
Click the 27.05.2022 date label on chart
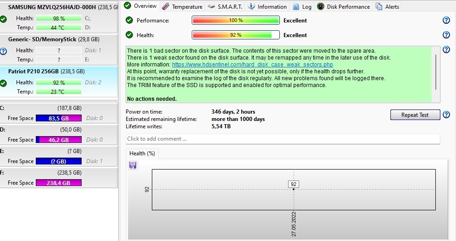click(x=294, y=224)
